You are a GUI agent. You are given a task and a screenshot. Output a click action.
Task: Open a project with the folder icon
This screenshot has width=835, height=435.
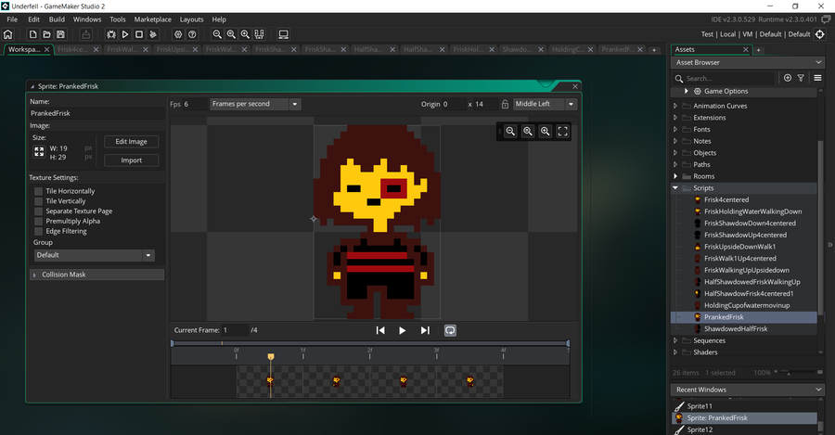click(x=47, y=34)
